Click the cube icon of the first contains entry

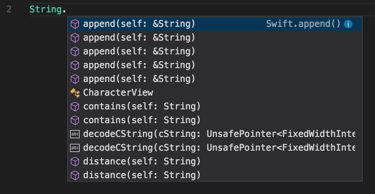(x=75, y=107)
